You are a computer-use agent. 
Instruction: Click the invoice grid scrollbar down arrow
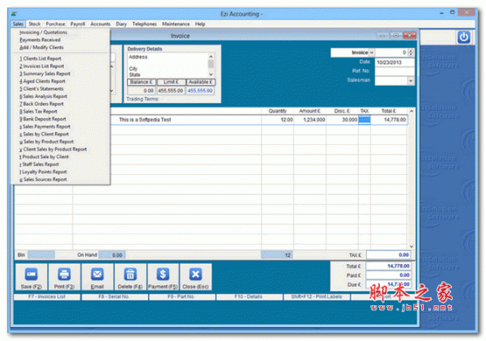click(x=411, y=246)
